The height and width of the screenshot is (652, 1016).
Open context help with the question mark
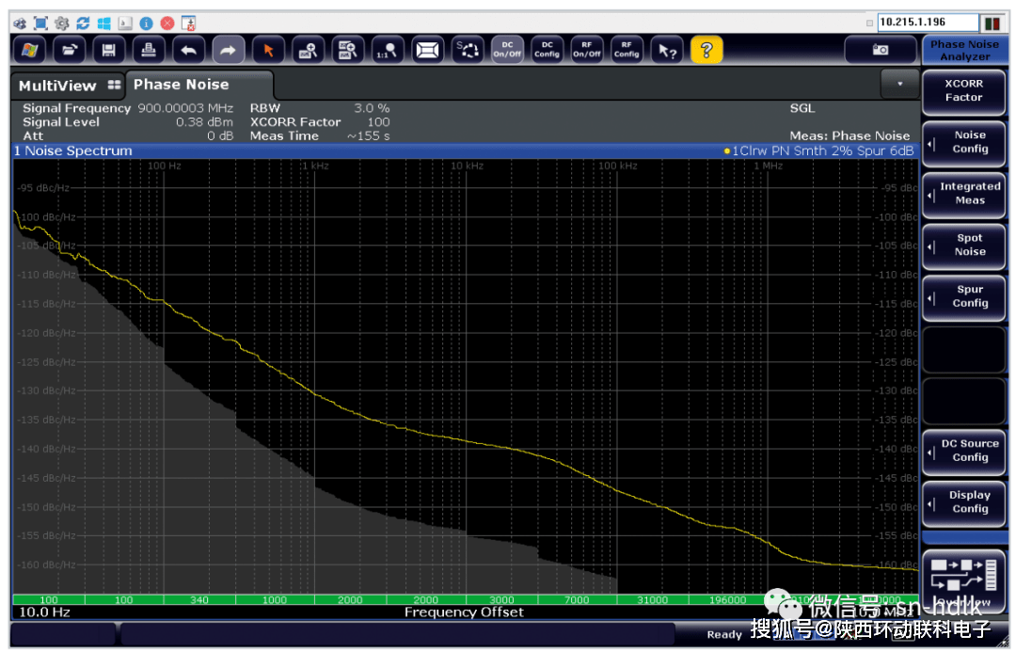click(x=706, y=50)
